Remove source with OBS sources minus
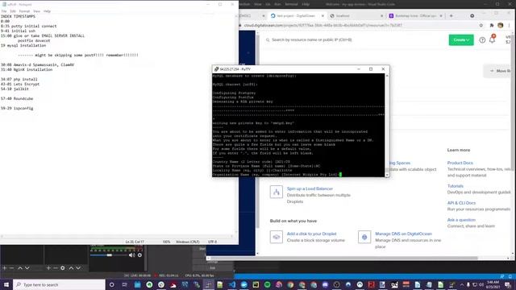 point(56,268)
